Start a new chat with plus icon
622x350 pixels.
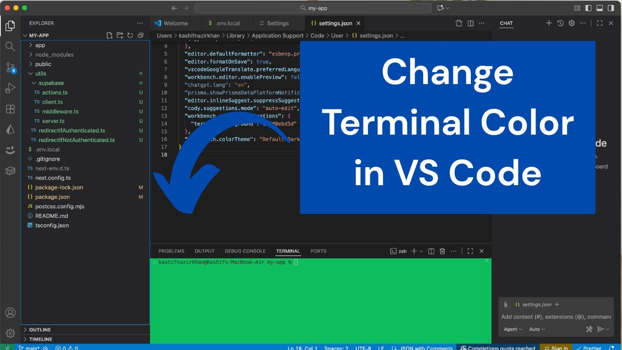point(549,23)
